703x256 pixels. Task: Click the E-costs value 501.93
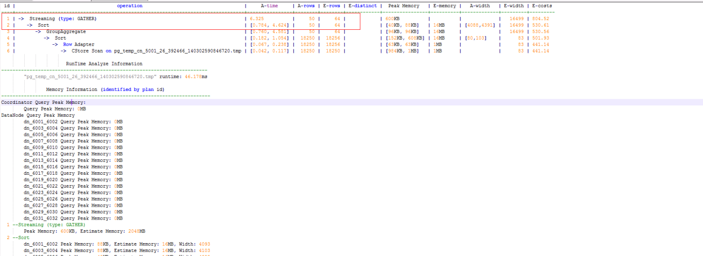point(540,38)
